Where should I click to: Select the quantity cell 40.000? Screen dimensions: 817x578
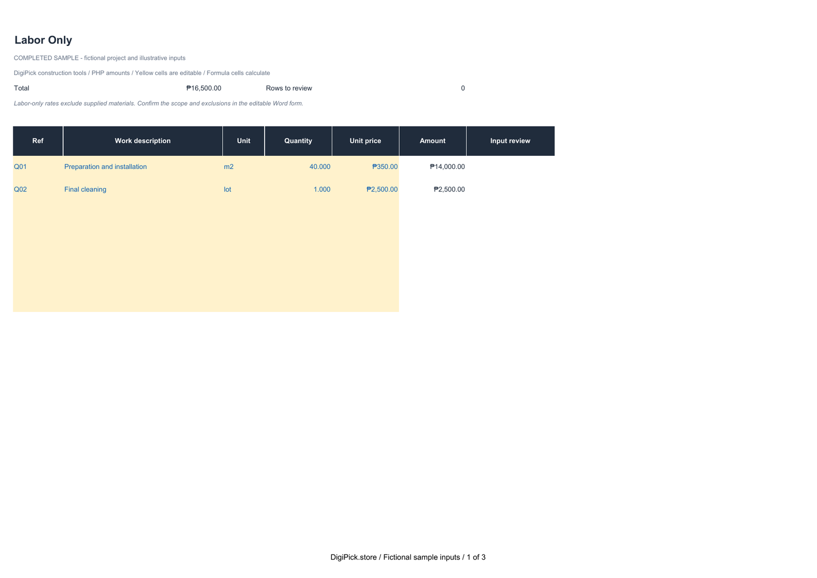[x=298, y=167]
